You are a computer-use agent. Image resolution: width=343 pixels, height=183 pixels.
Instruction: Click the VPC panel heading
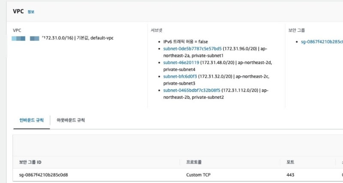click(19, 12)
